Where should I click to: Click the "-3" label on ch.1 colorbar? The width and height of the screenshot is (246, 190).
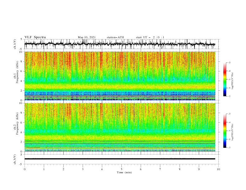[229, 62]
